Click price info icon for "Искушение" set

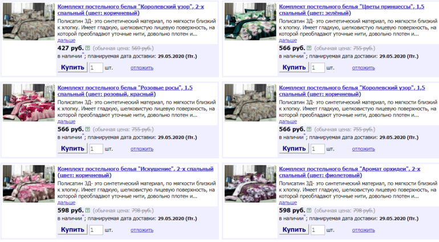87,211
